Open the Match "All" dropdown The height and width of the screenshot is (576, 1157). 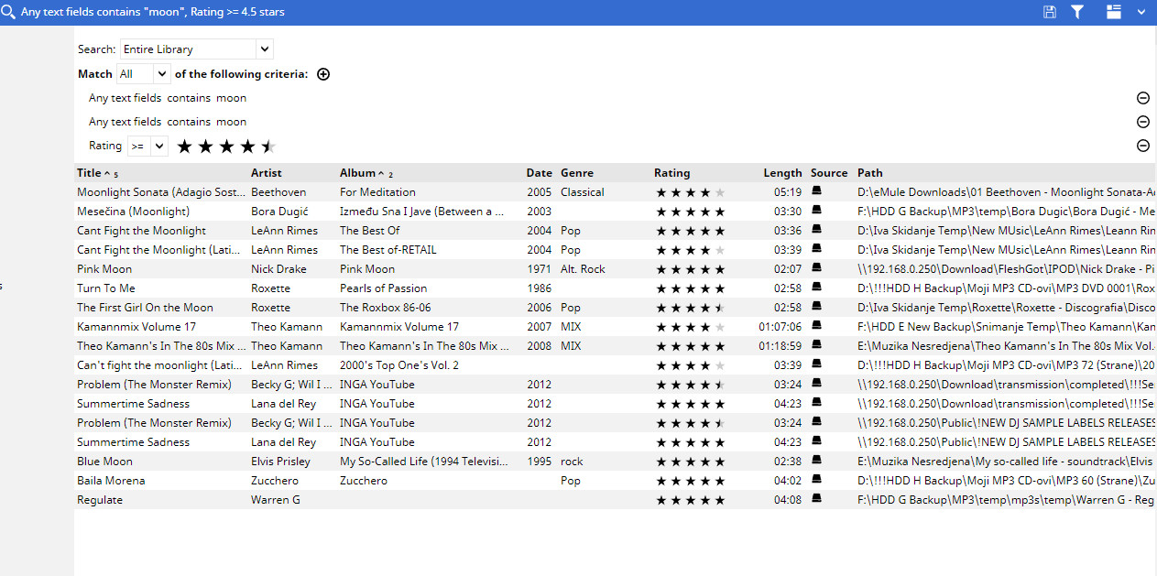coord(162,74)
